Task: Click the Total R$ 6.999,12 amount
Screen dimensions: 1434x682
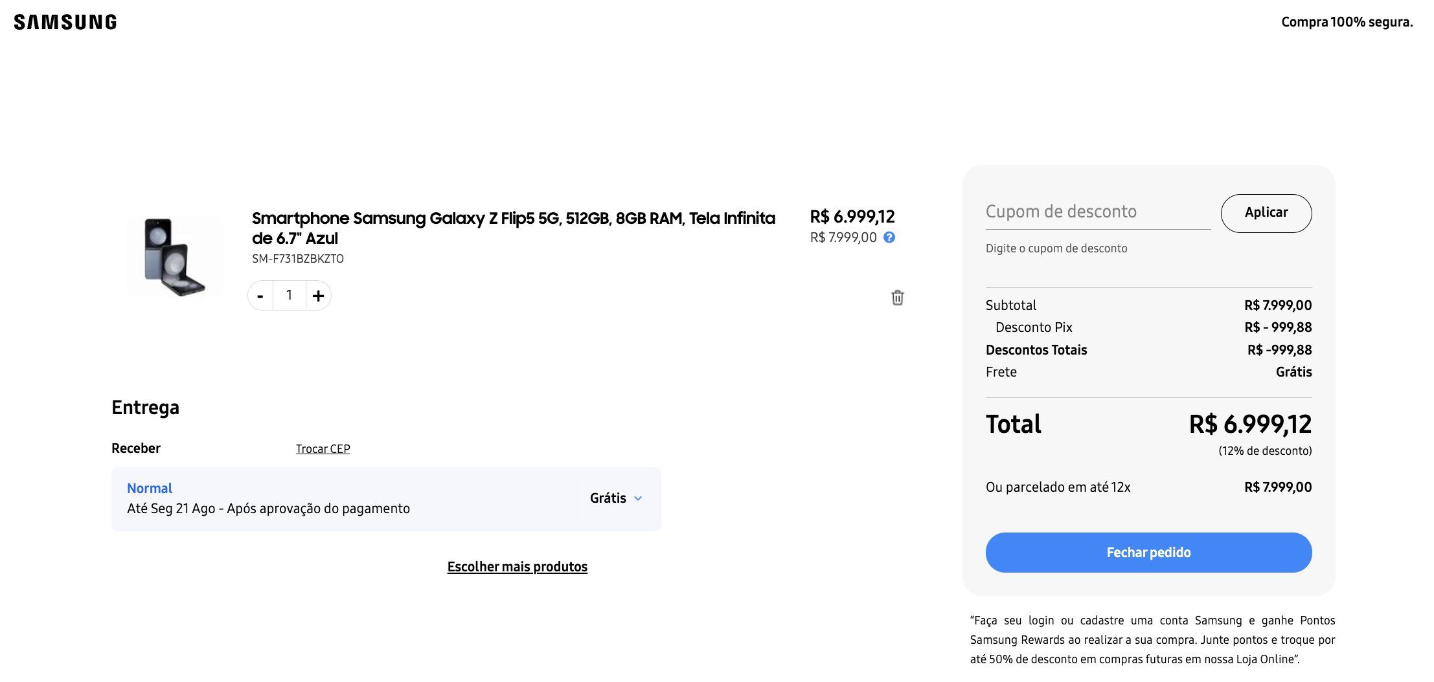Action: [1250, 424]
